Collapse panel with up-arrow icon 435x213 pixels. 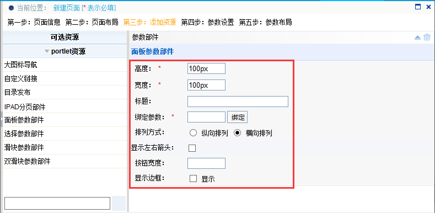point(417,38)
